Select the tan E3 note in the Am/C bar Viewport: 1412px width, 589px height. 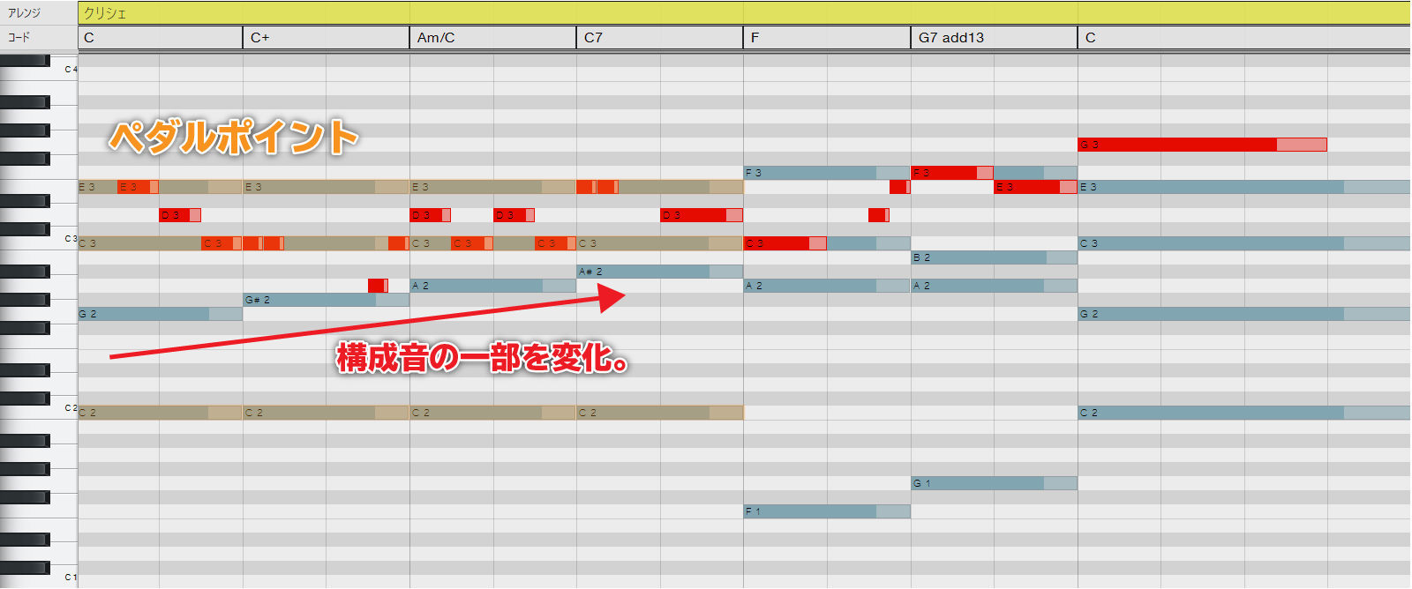[x=492, y=187]
